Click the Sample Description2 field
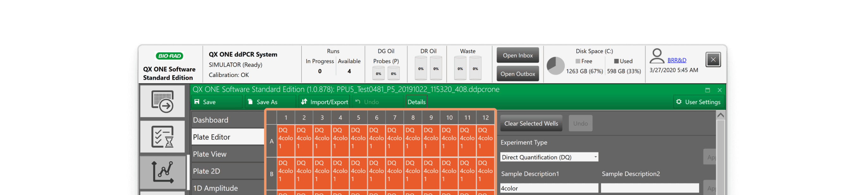This screenshot has width=866, height=195. pos(649,188)
